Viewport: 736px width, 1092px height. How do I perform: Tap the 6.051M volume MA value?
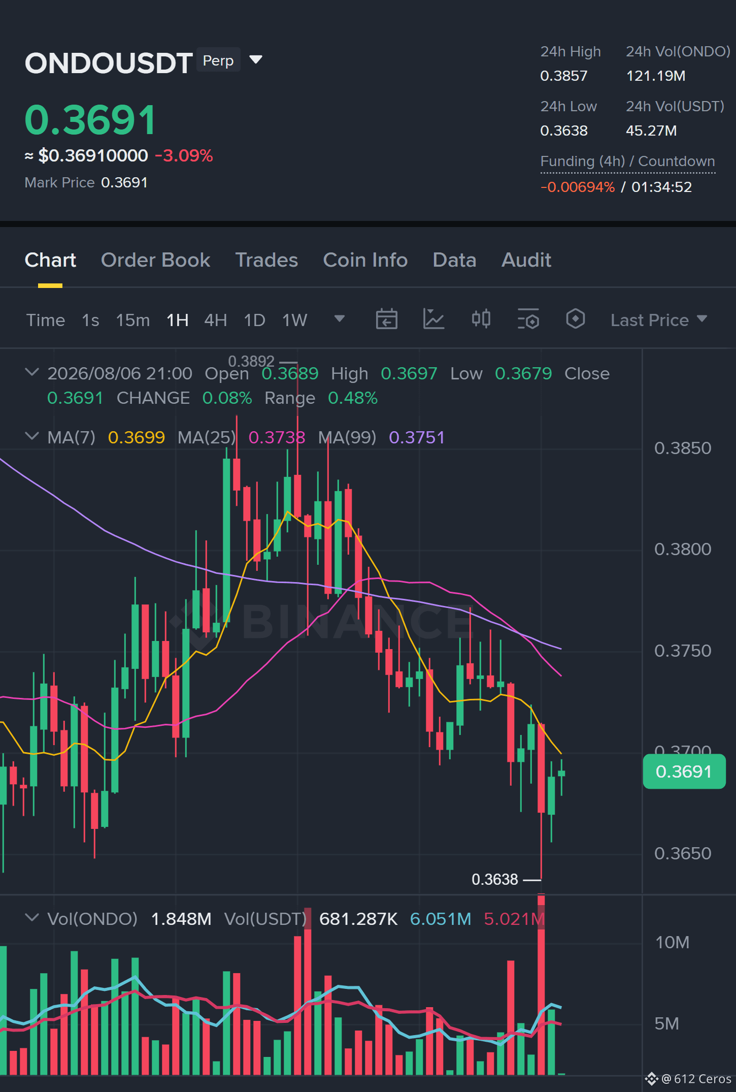click(x=441, y=919)
